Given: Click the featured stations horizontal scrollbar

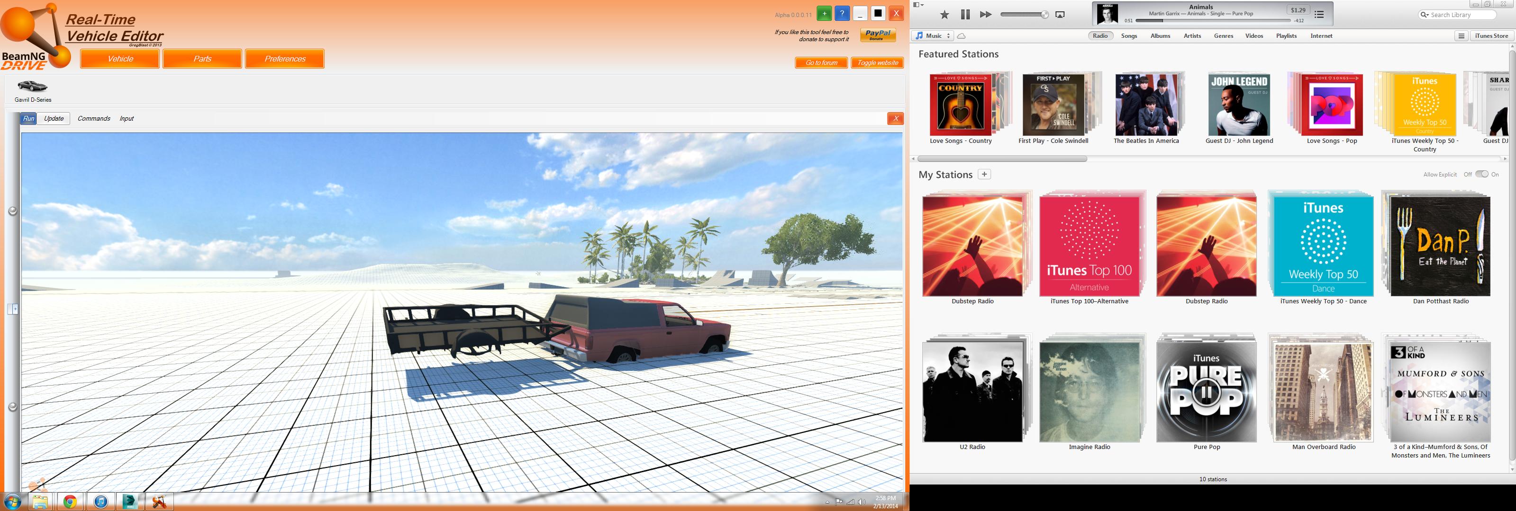Looking at the screenshot, I should click(1002, 159).
